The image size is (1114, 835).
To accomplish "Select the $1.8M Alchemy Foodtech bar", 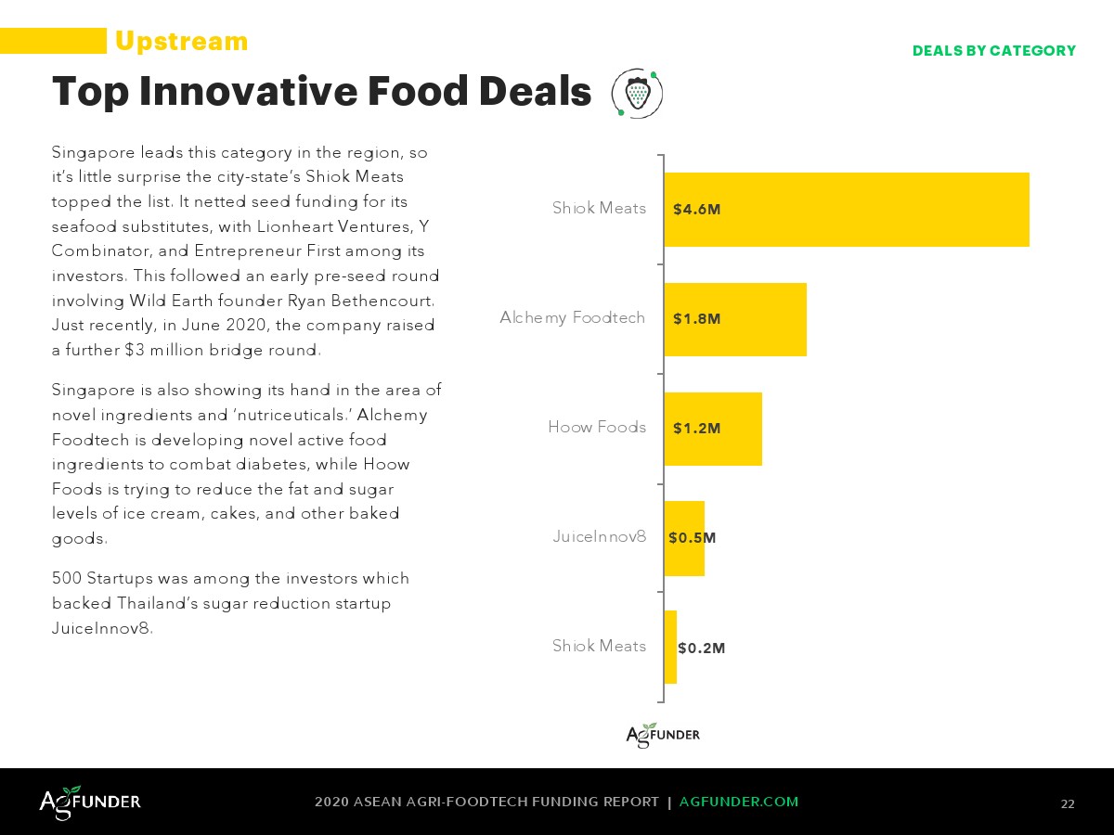I will (x=734, y=319).
